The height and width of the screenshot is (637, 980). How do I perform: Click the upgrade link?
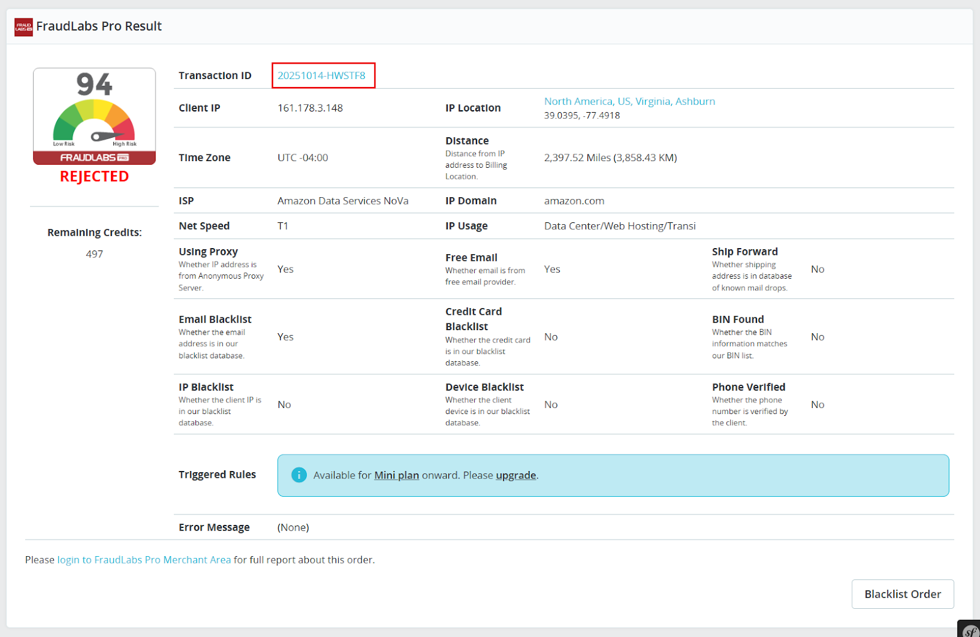click(x=516, y=475)
